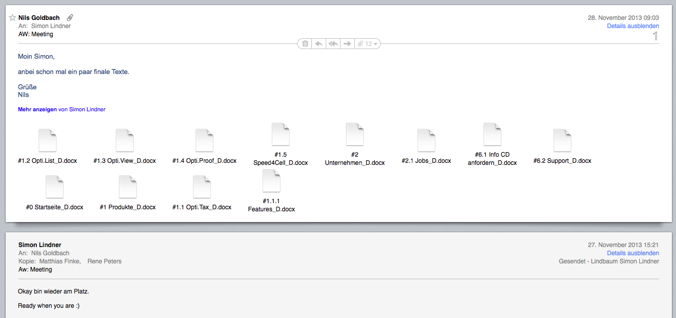Click the #1.4 Opti.Proof_D.docx file name
Screen dimensions: 676x318
coord(205,161)
